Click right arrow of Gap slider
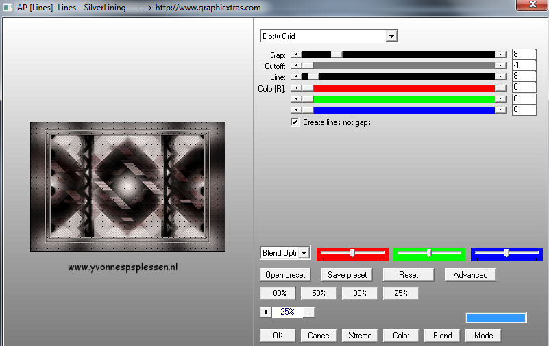 pos(501,55)
